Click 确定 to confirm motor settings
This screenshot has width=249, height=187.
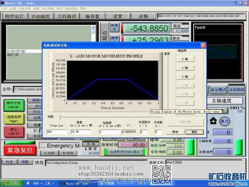194,132
